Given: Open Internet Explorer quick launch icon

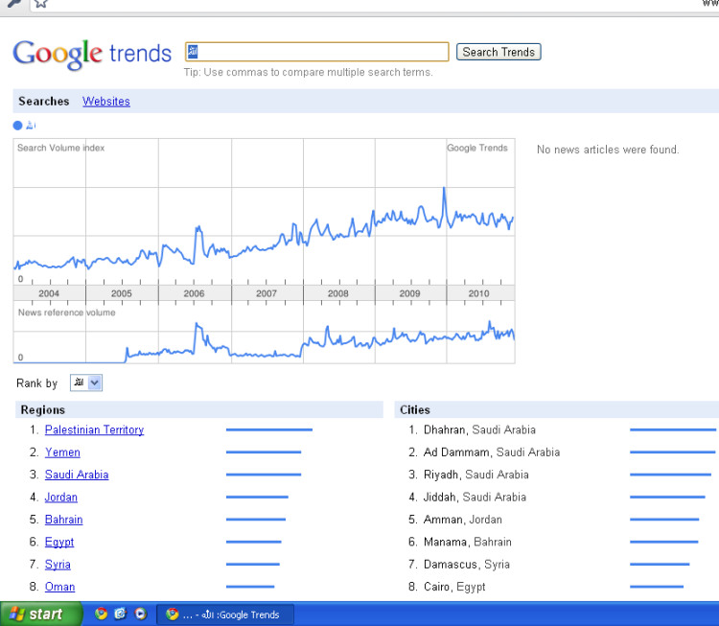Looking at the screenshot, I should click(121, 614).
